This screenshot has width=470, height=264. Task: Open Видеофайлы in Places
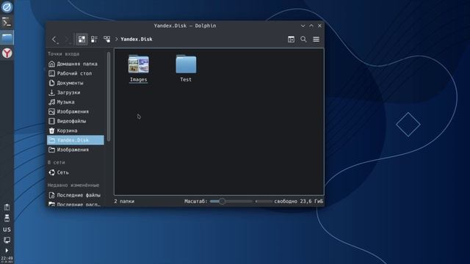coord(76,121)
